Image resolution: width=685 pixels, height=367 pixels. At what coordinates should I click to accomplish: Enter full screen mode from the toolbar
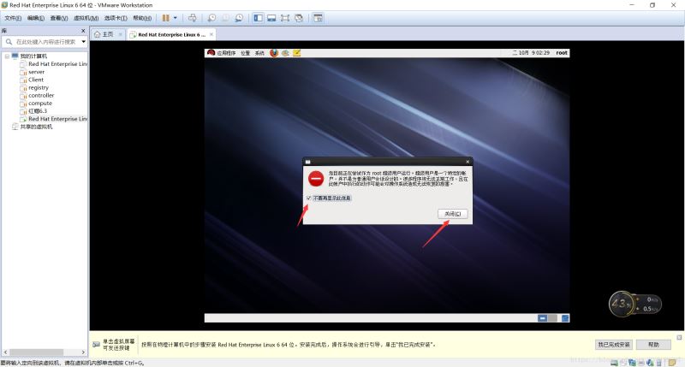pos(285,18)
